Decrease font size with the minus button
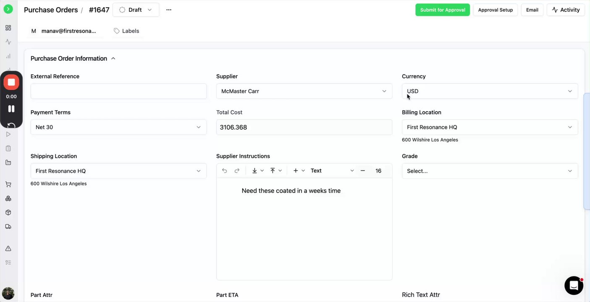The width and height of the screenshot is (590, 302). point(363,171)
